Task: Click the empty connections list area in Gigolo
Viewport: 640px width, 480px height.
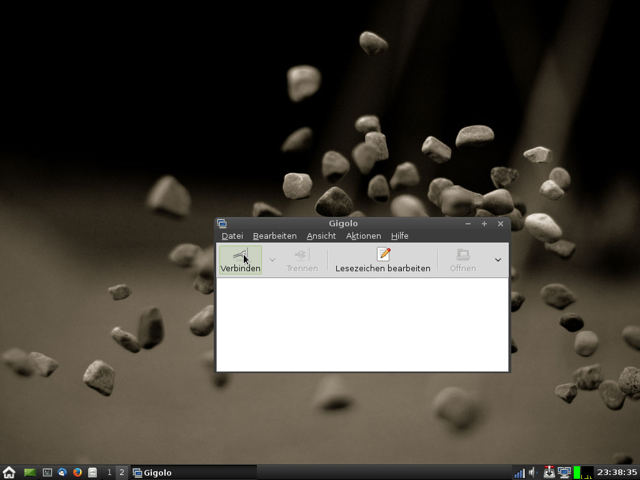Action: click(362, 325)
